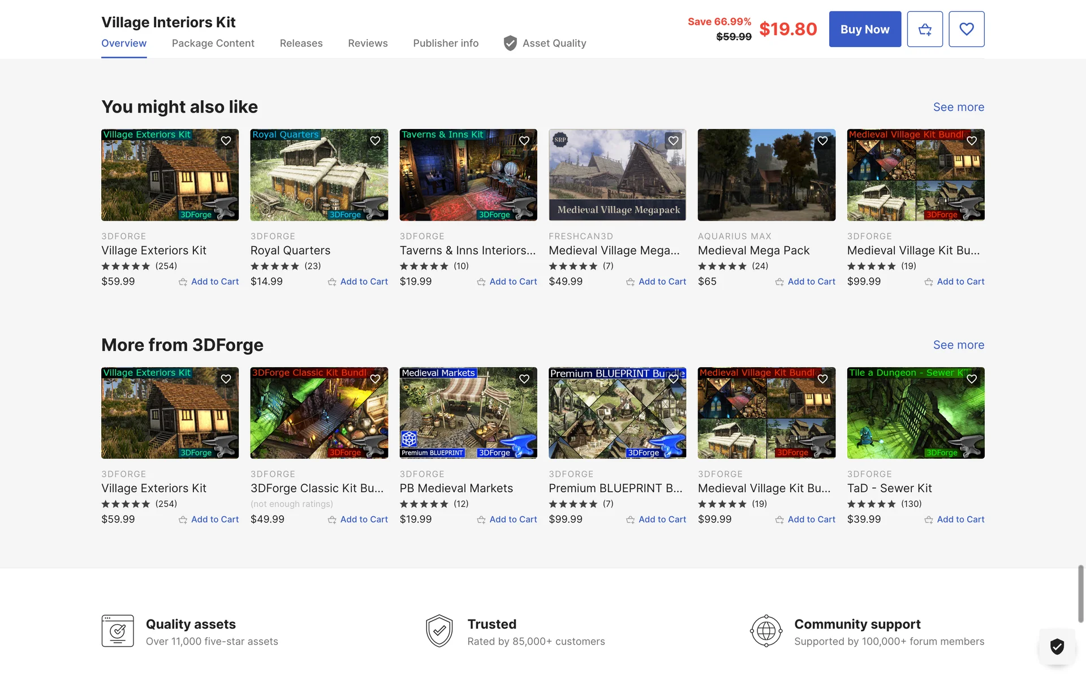Image resolution: width=1086 pixels, height=679 pixels.
Task: Expand See more for More from 3DForge
Action: [958, 345]
